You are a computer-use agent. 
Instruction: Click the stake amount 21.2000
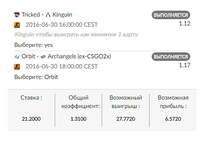pos(31,119)
